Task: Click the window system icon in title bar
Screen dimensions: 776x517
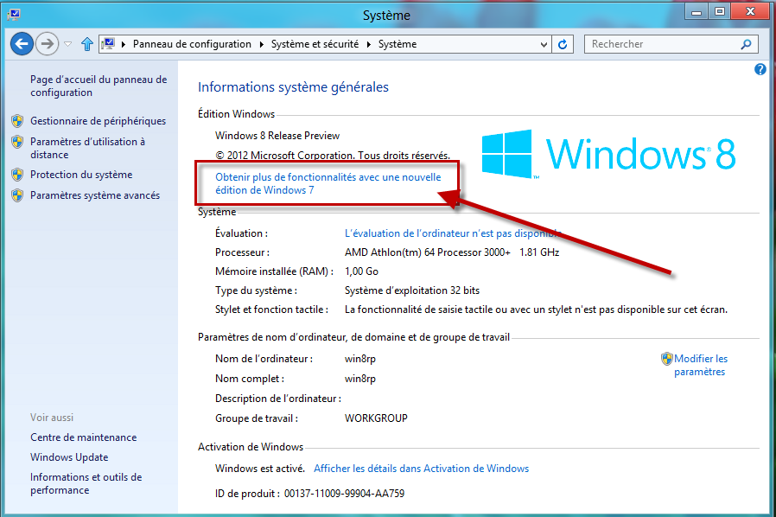Action: pos(14,14)
